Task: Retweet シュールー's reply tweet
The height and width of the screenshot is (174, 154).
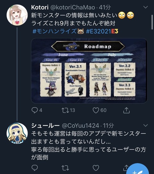Action: coord(65,168)
